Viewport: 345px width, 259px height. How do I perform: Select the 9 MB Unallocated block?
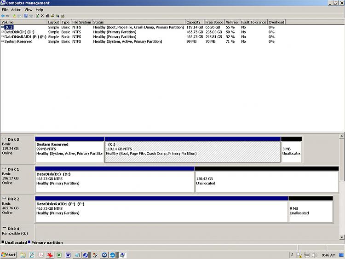(x=310, y=209)
